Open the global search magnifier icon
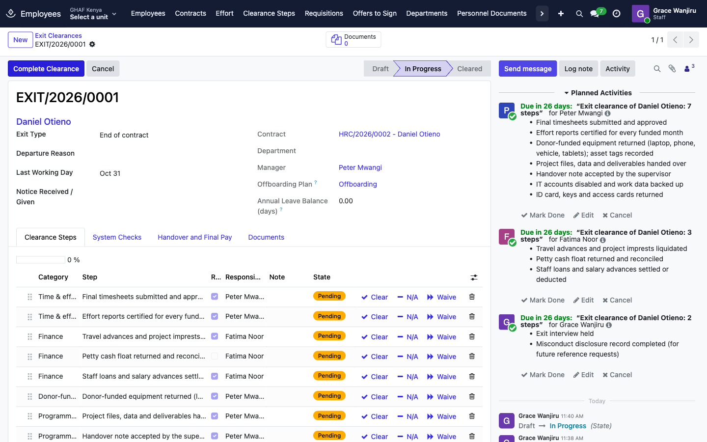The width and height of the screenshot is (707, 442). pyautogui.click(x=579, y=14)
